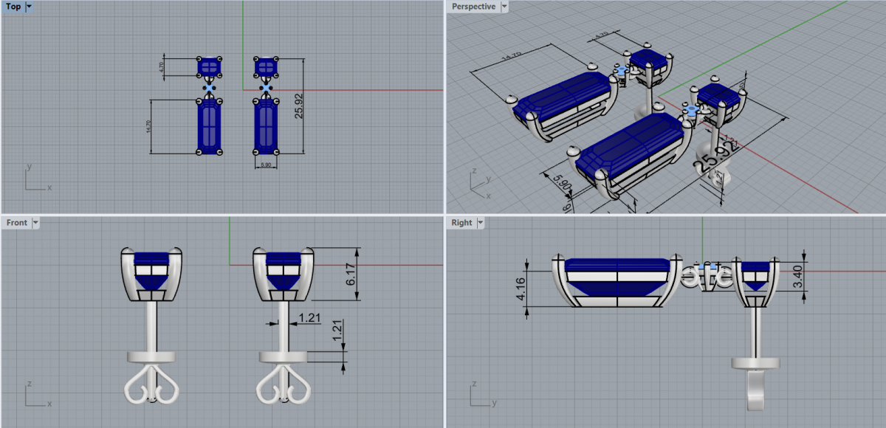Select left light-blue connector in Top viewport

[x=210, y=87]
